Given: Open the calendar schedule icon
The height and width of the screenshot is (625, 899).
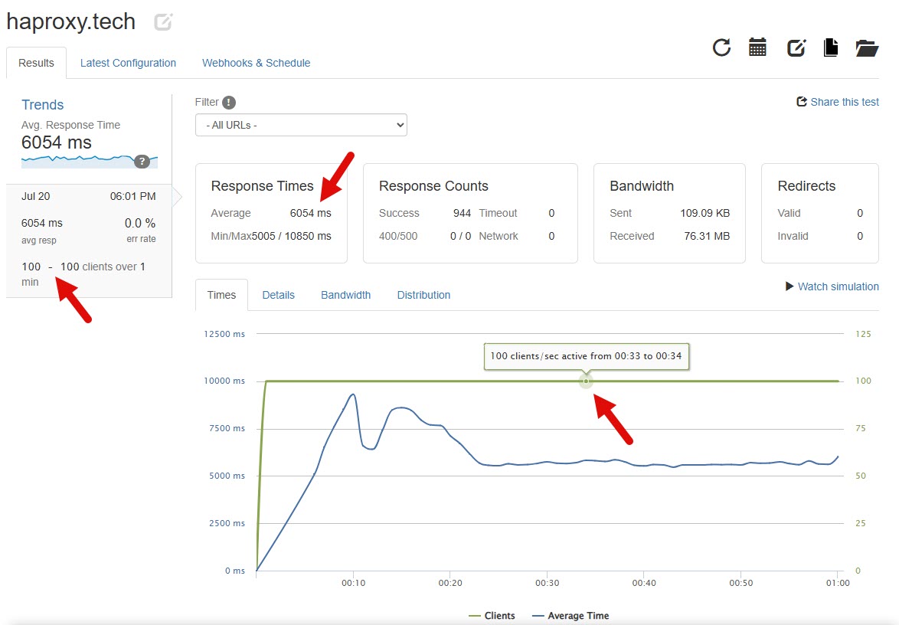Looking at the screenshot, I should (757, 47).
